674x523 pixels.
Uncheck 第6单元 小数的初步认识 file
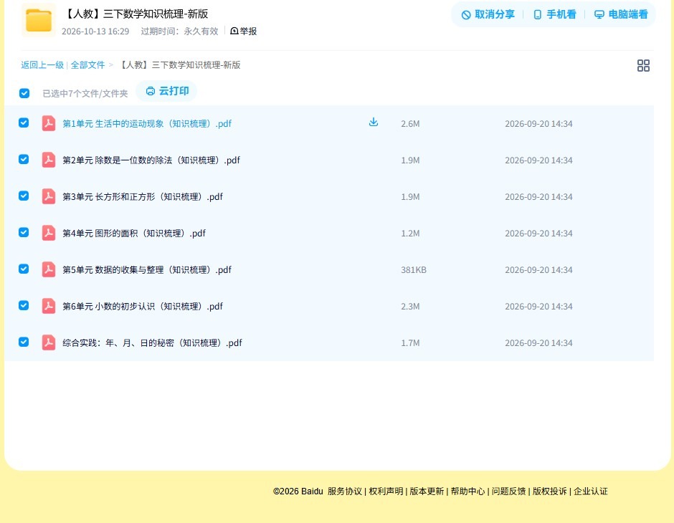[24, 305]
